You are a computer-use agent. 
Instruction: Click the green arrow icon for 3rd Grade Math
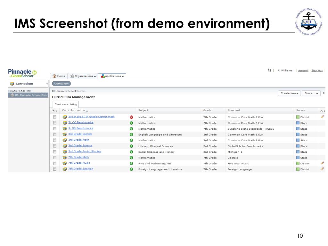pos(131,140)
